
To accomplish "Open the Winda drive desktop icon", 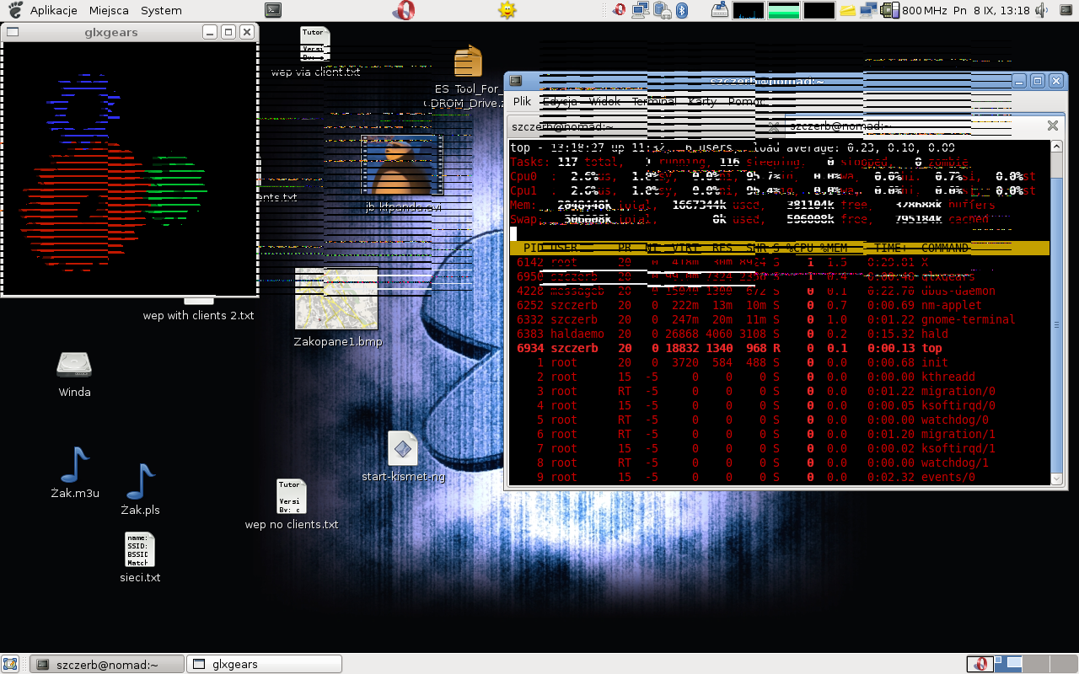I will (x=74, y=365).
